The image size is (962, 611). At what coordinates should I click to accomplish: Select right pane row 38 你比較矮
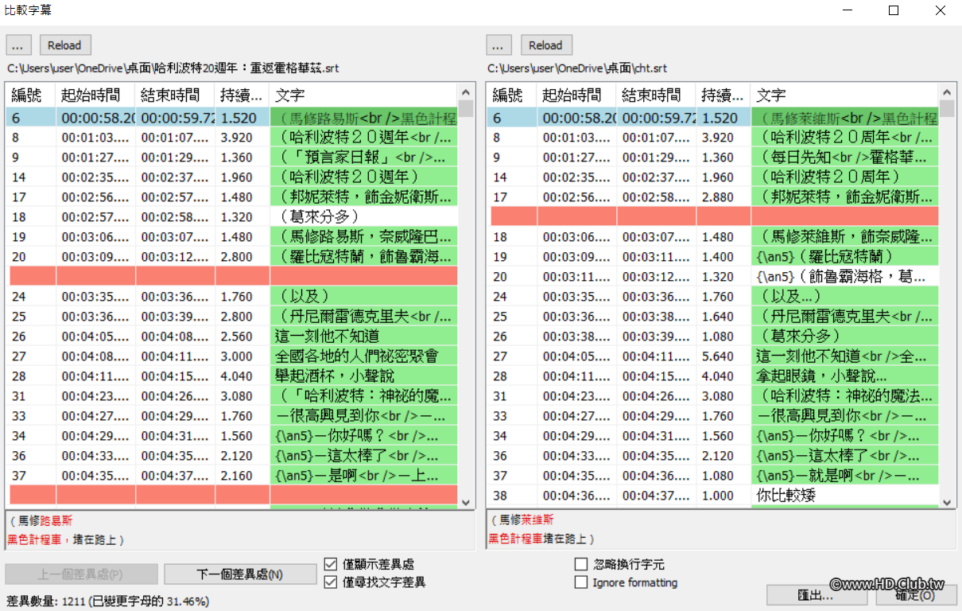[713, 496]
